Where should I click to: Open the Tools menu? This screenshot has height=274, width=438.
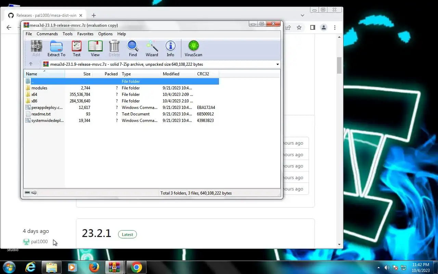point(67,34)
